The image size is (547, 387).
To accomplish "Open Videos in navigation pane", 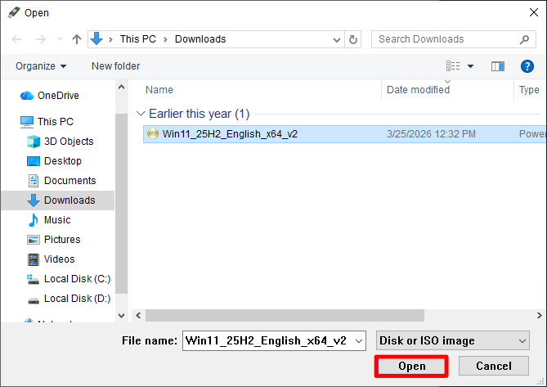I will (60, 259).
